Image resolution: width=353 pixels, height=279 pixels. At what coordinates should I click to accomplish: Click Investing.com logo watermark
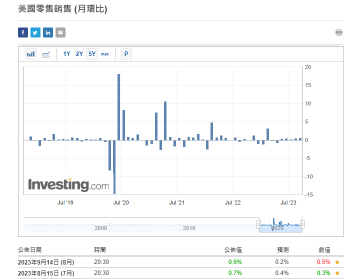point(68,185)
